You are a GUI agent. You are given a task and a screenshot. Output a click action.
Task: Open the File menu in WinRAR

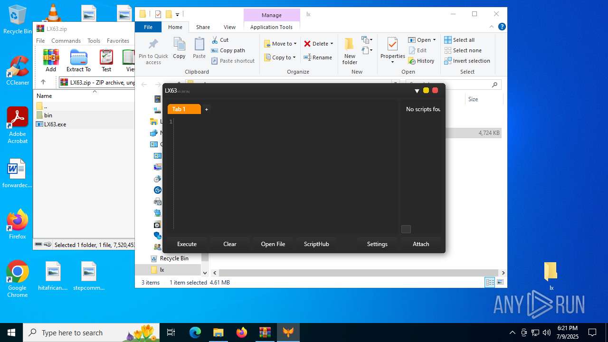[x=40, y=41]
